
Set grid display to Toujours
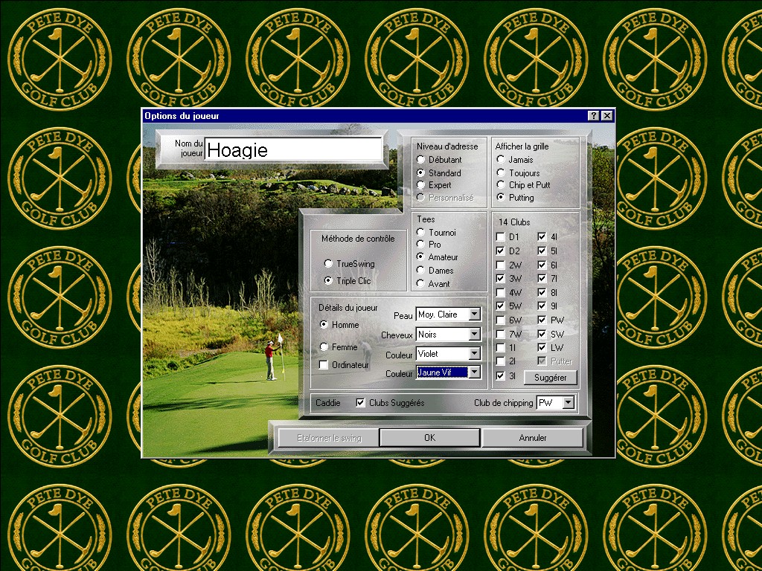(501, 172)
